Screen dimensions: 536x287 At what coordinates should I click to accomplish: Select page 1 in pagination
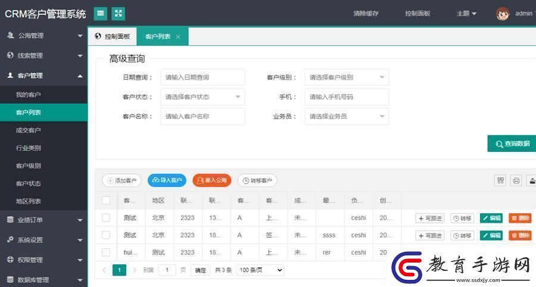click(119, 270)
